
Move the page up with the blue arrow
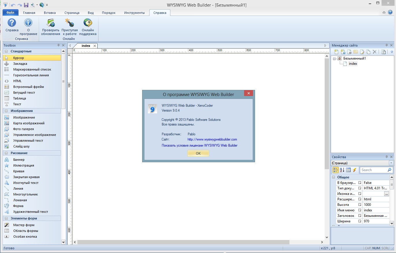392,52
